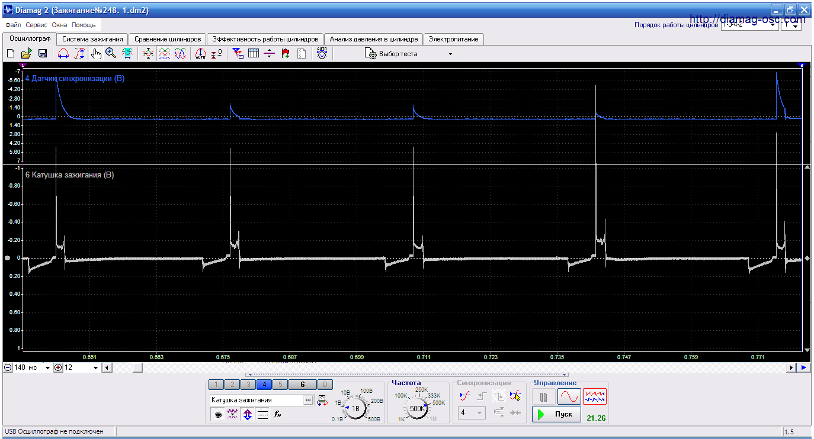Click the channel settings swap icon
This screenshot has height=439, width=814.
[x=322, y=400]
